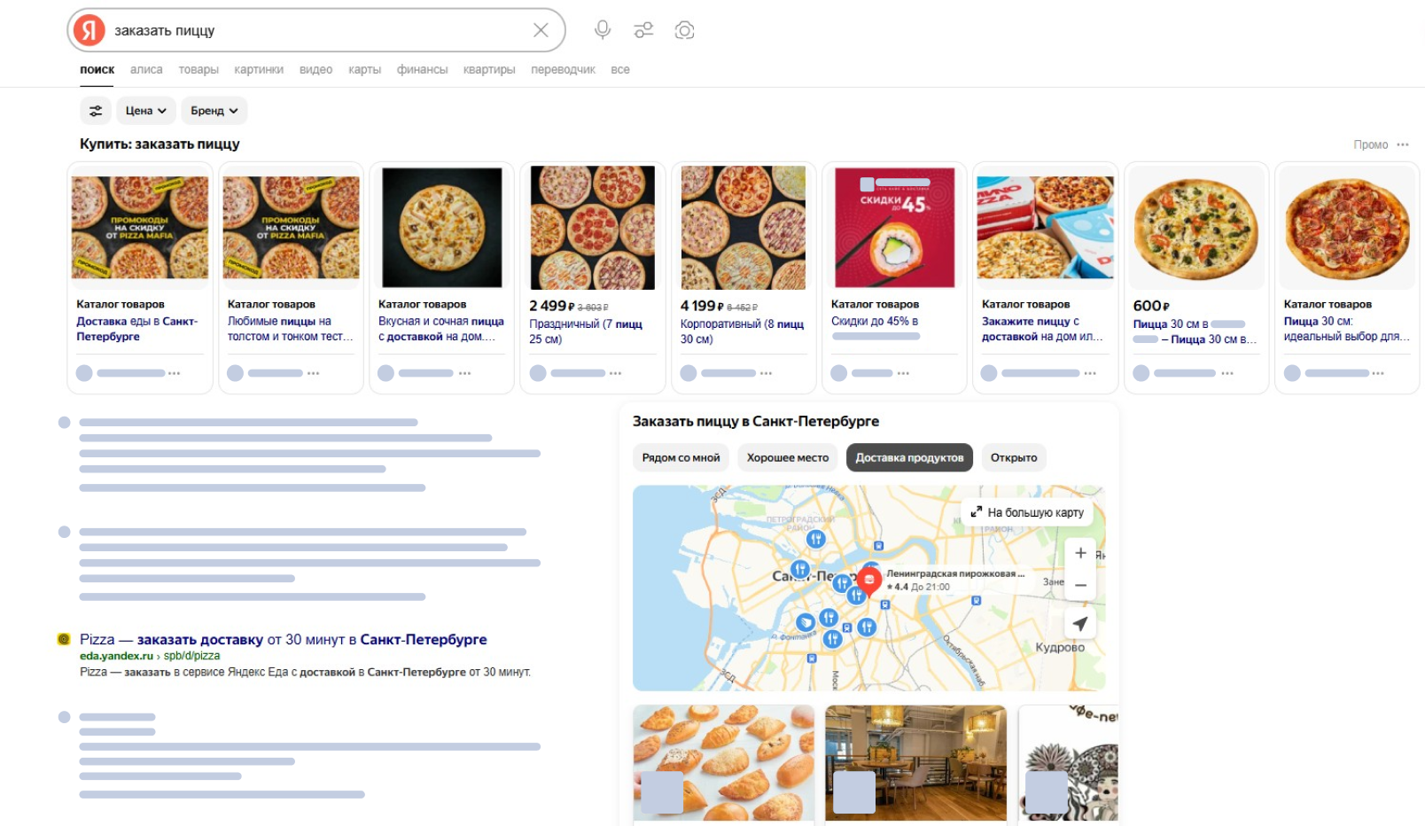Click 'Любимые пиццы на толстом и тонком тесте' link
The height and width of the screenshot is (826, 1425).
[291, 329]
